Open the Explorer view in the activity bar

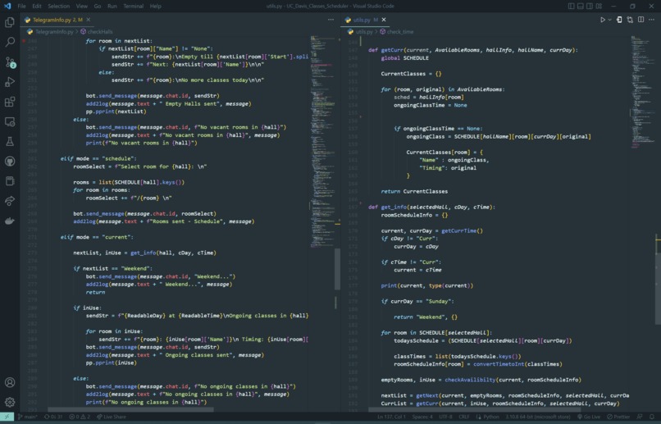click(x=10, y=22)
